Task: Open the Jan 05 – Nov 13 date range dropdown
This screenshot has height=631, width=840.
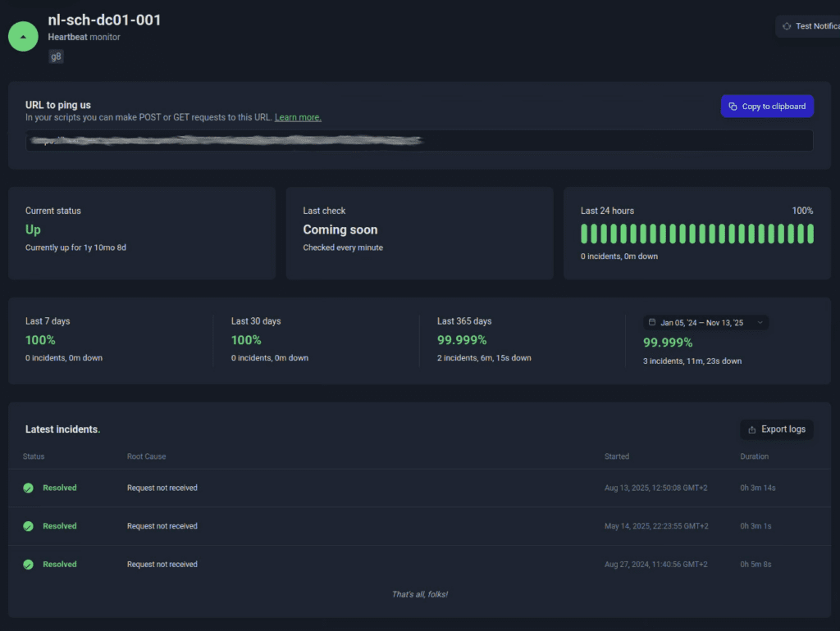Action: pyautogui.click(x=707, y=322)
